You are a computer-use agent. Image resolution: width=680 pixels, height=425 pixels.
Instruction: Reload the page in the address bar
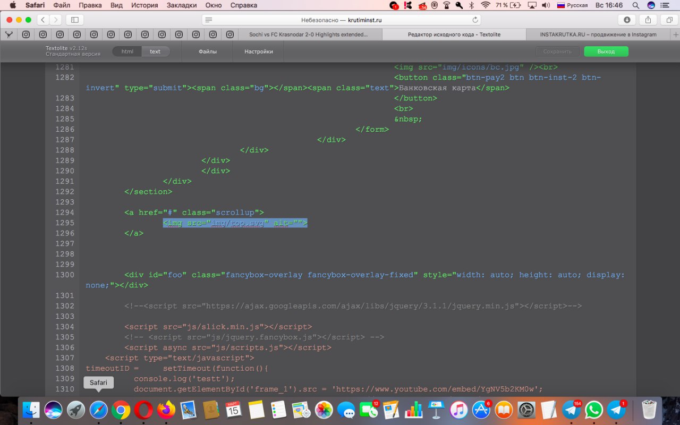click(x=475, y=20)
